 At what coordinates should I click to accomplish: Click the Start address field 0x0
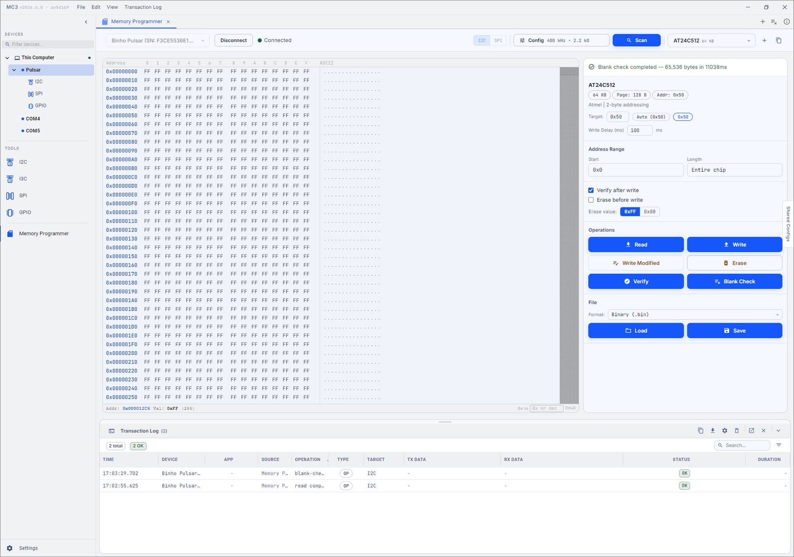click(636, 170)
